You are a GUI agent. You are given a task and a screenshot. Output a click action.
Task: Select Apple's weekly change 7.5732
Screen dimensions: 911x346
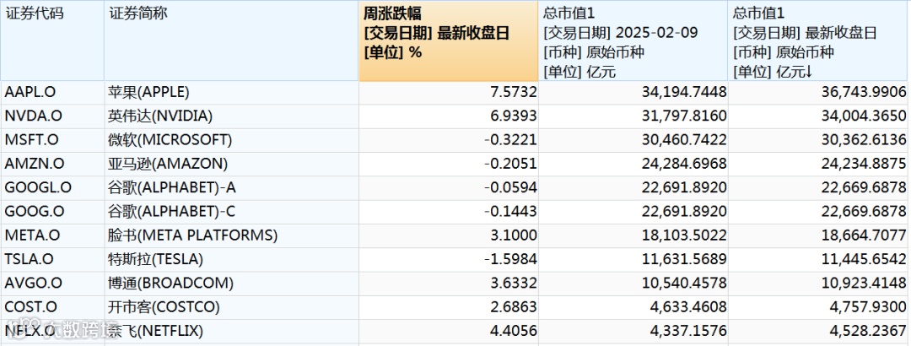coord(449,93)
